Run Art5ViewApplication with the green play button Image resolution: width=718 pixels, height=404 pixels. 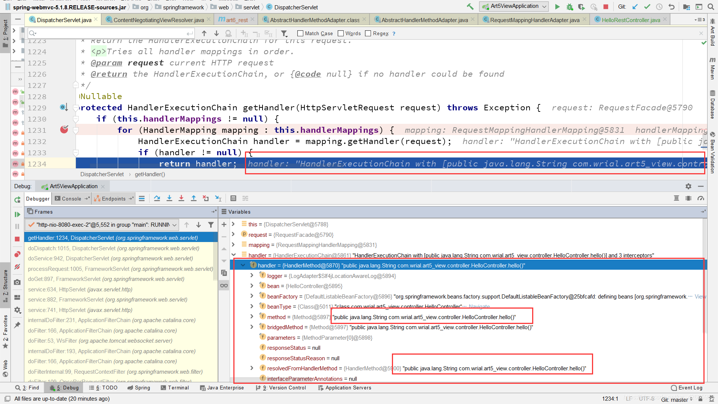coord(557,6)
